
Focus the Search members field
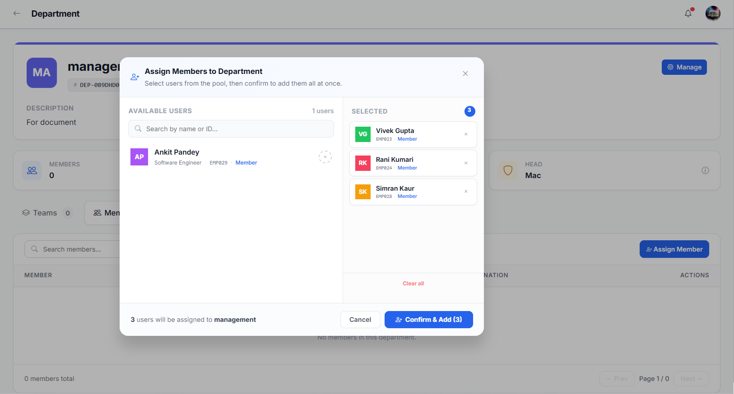(x=72, y=249)
